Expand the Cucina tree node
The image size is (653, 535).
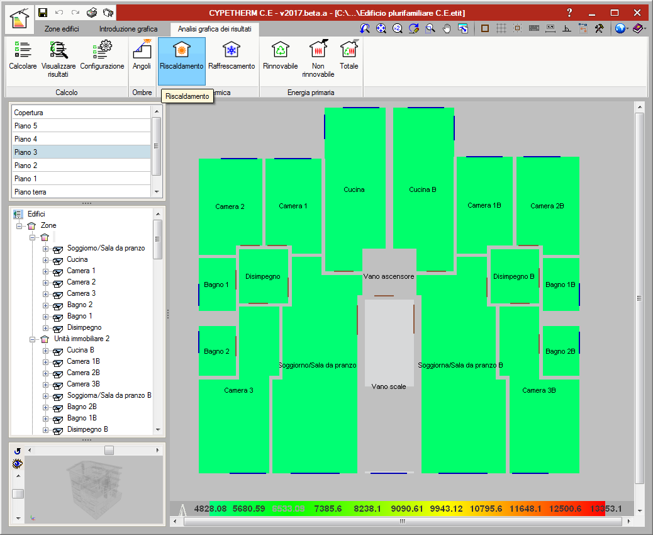coord(45,260)
